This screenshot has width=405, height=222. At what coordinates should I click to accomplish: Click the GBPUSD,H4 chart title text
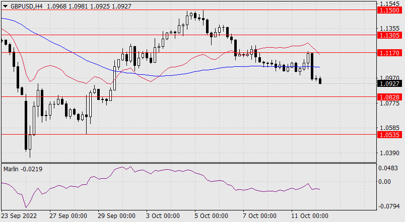coord(27,7)
